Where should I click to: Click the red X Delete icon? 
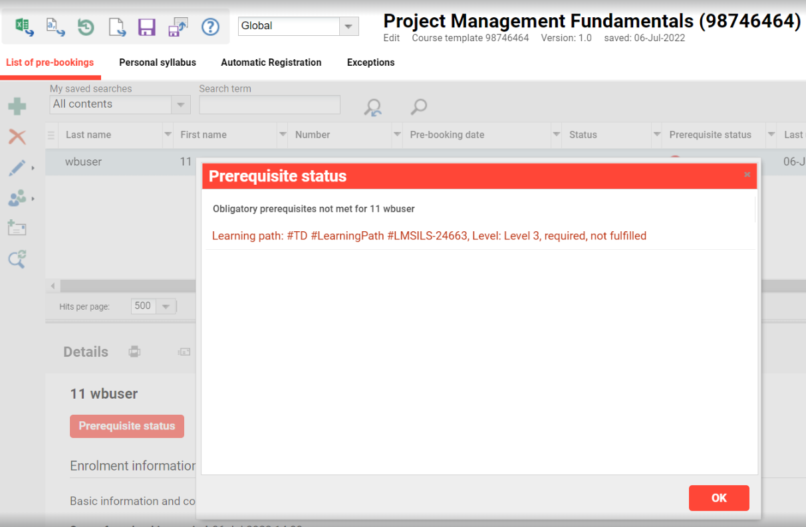coord(17,137)
